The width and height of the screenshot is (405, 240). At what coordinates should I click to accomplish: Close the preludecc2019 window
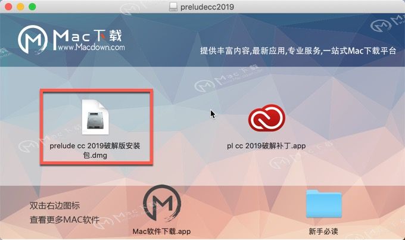[x=9, y=7]
